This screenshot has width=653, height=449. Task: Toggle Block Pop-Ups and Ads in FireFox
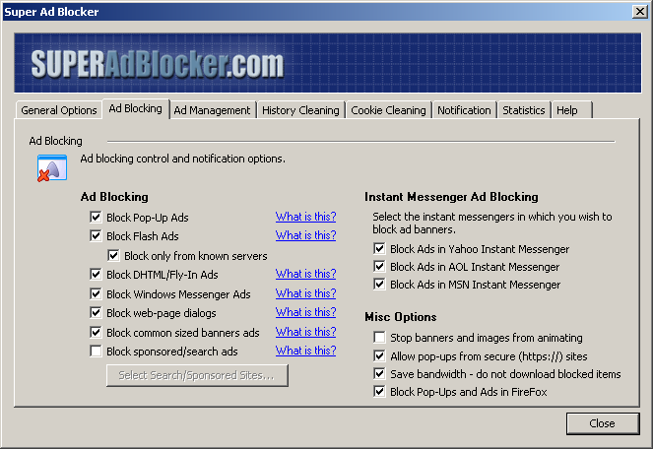[379, 392]
